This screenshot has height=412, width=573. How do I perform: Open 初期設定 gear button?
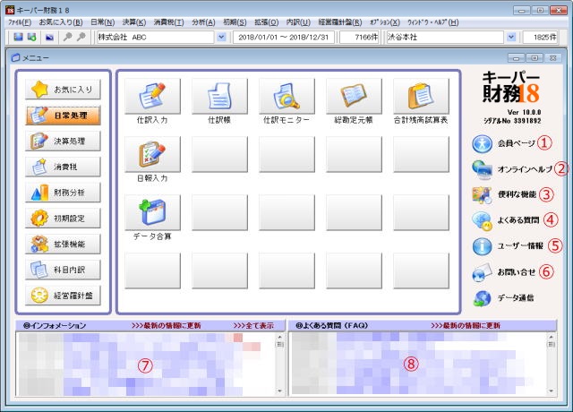(63, 219)
